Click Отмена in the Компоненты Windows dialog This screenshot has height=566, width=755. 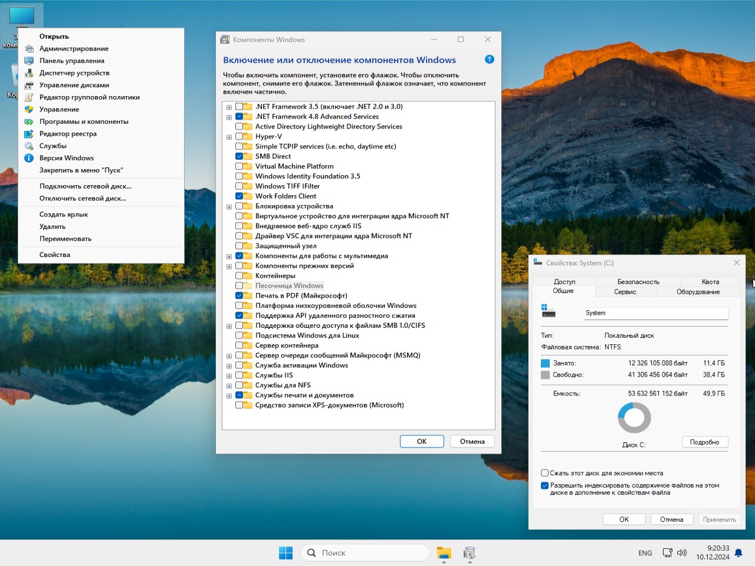472,442
